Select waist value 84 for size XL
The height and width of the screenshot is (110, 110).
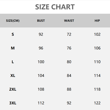[x=69, y=76]
